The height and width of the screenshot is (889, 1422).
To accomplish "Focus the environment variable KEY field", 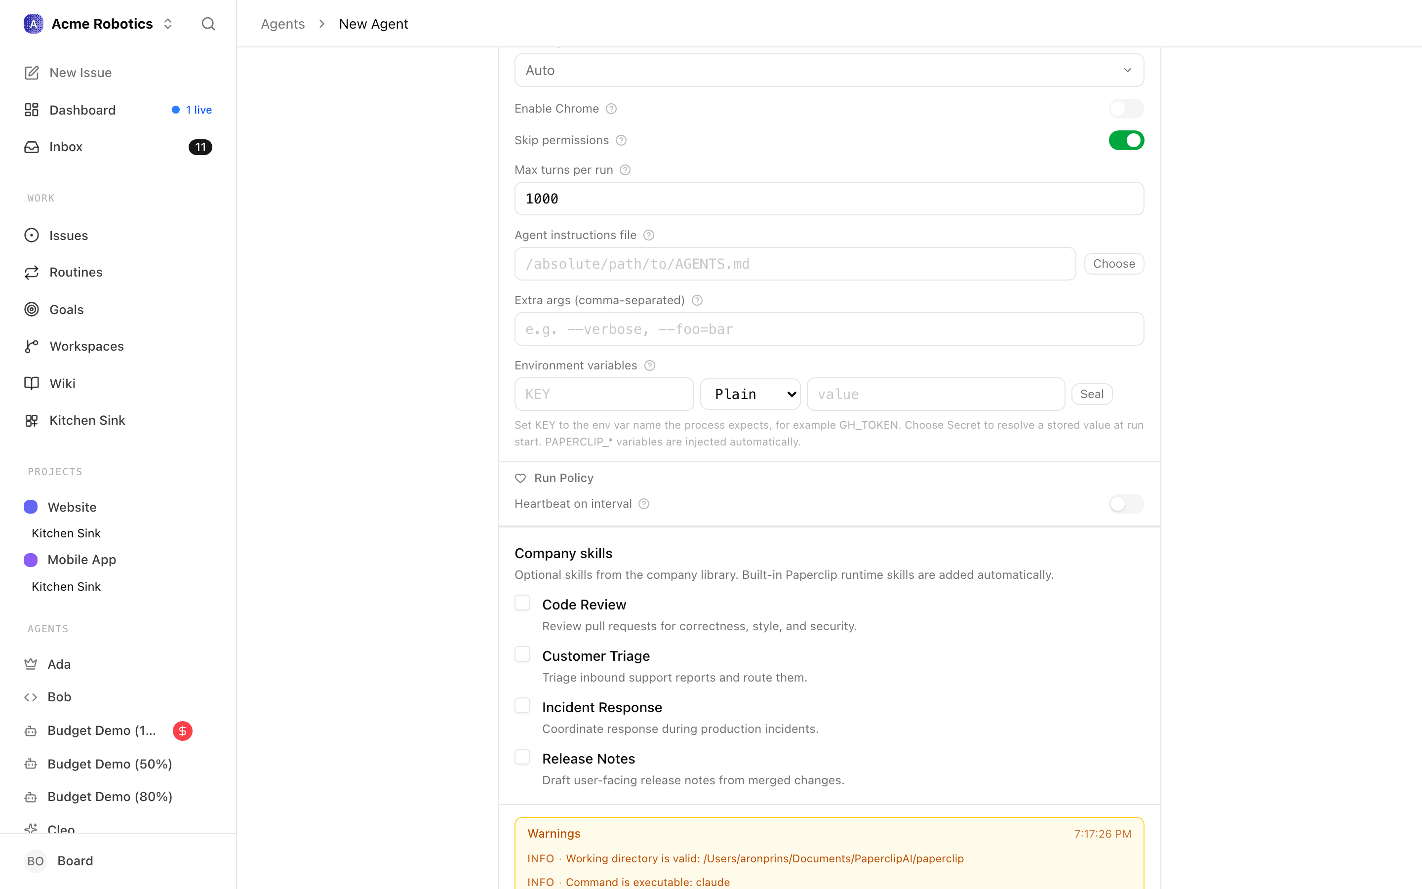I will [x=604, y=394].
